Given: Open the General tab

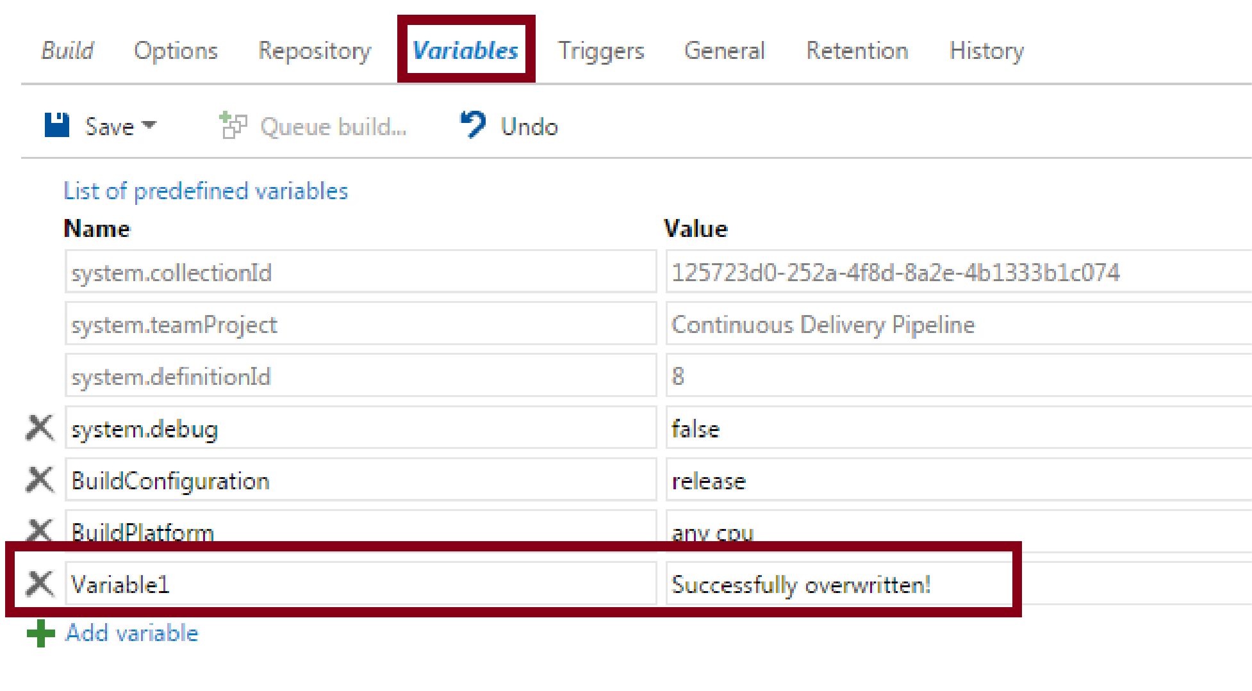Looking at the screenshot, I should click(x=725, y=51).
